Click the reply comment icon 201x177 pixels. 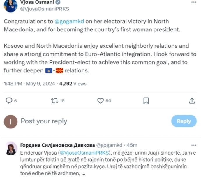point(9,101)
